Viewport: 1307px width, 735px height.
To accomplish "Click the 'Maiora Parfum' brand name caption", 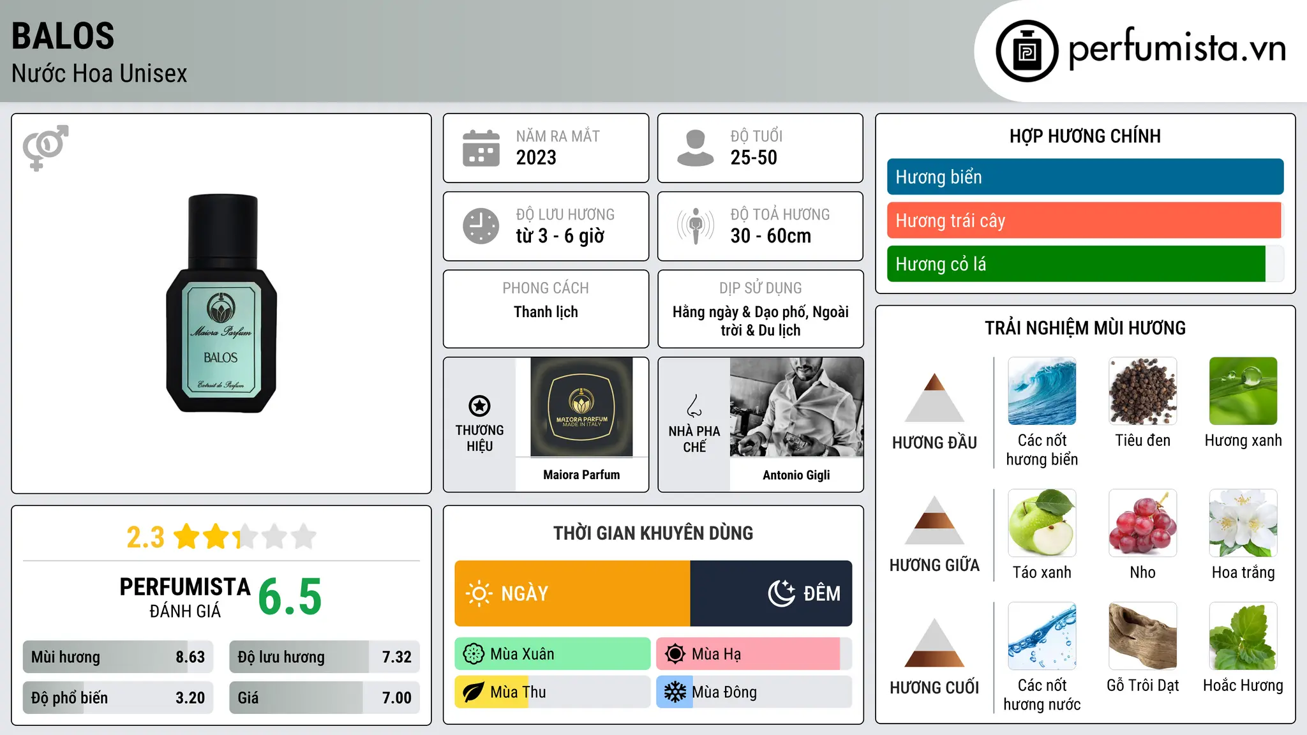I will click(581, 475).
